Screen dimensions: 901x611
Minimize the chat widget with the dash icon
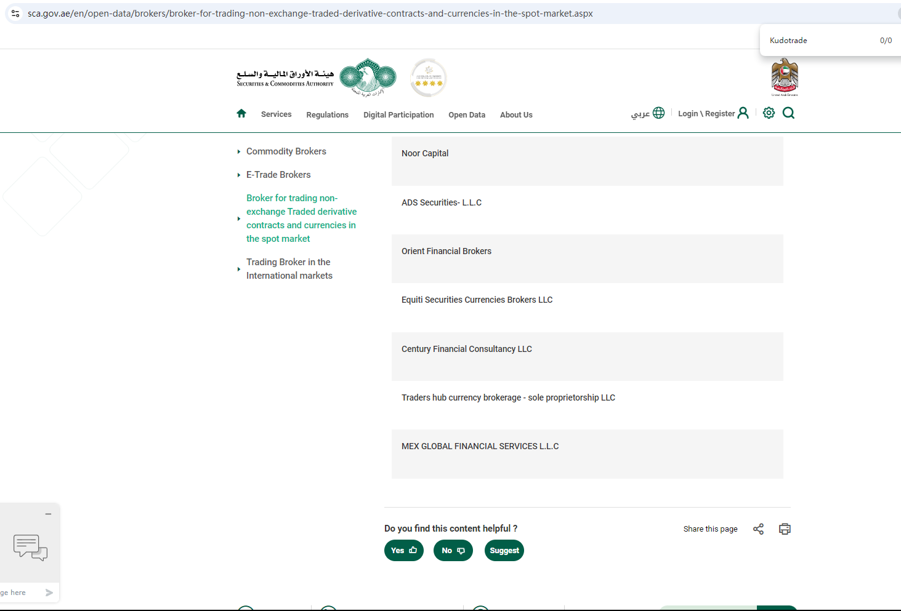[x=48, y=514]
